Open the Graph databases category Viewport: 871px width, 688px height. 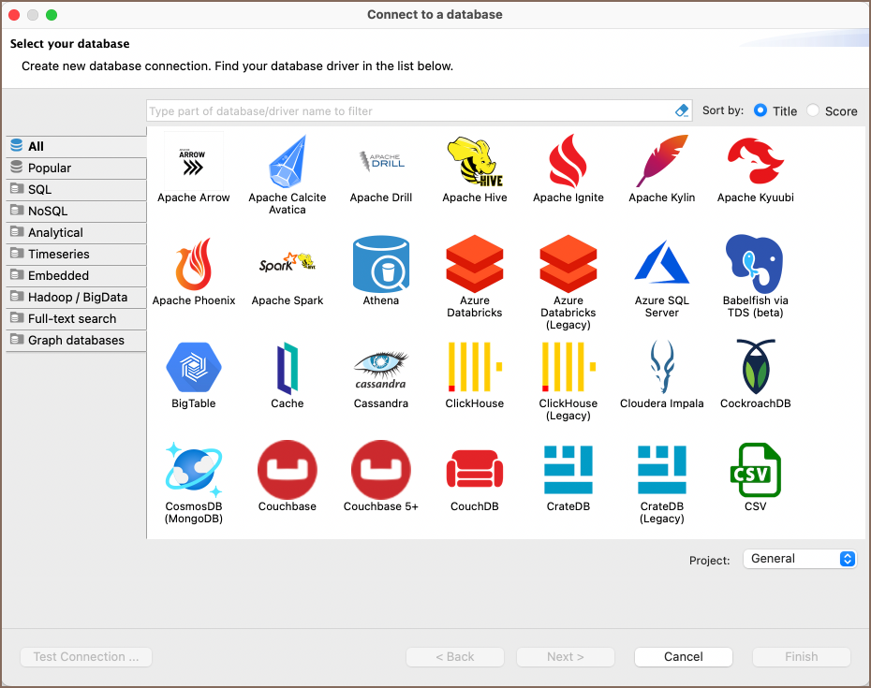pos(75,341)
